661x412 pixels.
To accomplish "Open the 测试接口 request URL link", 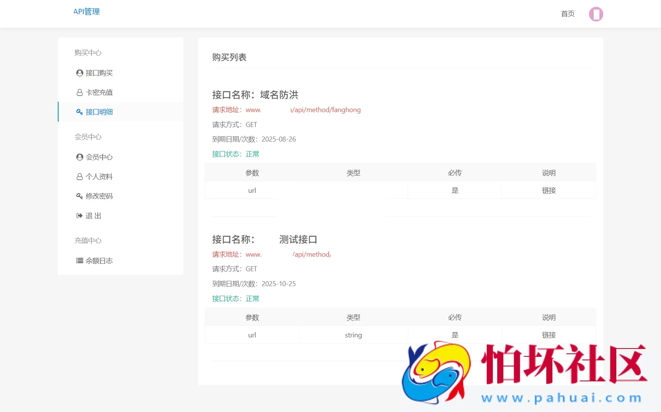I will coord(289,254).
